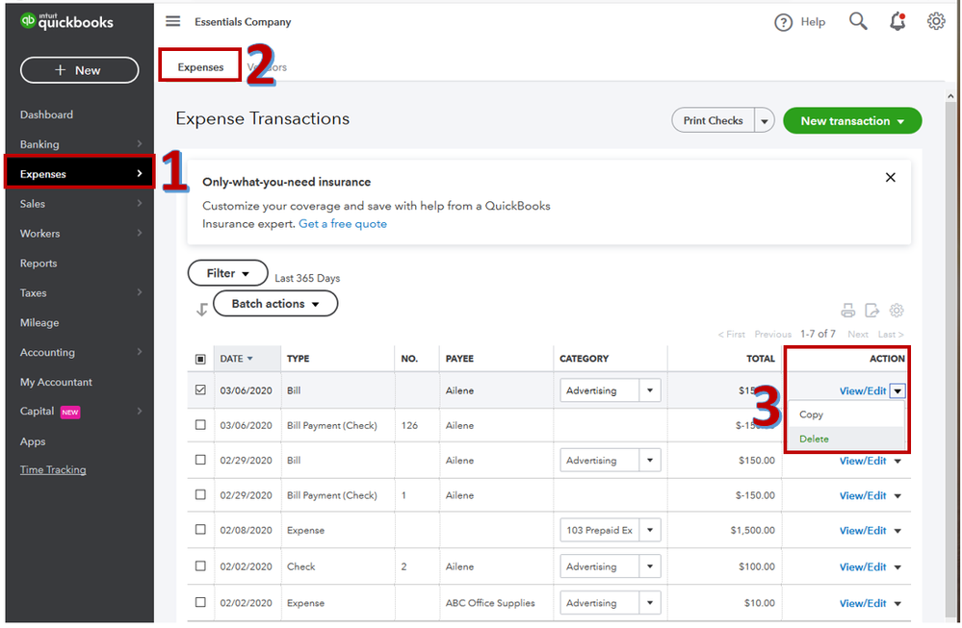This screenshot has height=628, width=962.
Task: Open action arrow for $1,500.00 Expense
Action: [x=897, y=531]
